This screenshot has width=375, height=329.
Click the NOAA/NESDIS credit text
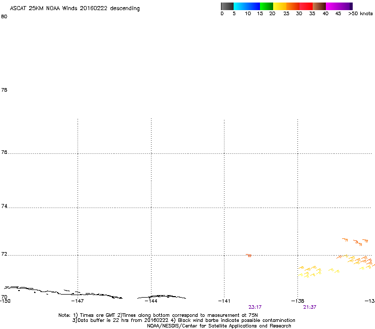click(x=219, y=326)
